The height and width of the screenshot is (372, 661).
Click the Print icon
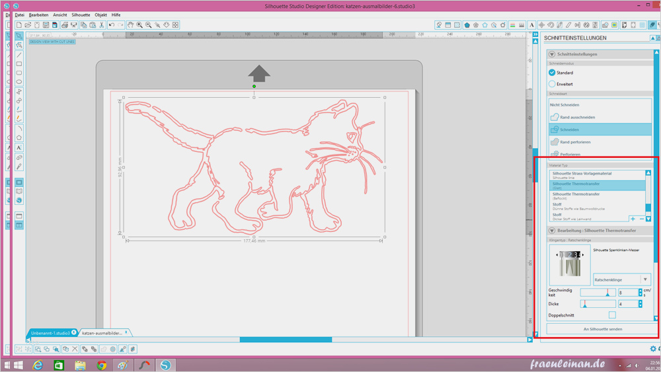65,25
